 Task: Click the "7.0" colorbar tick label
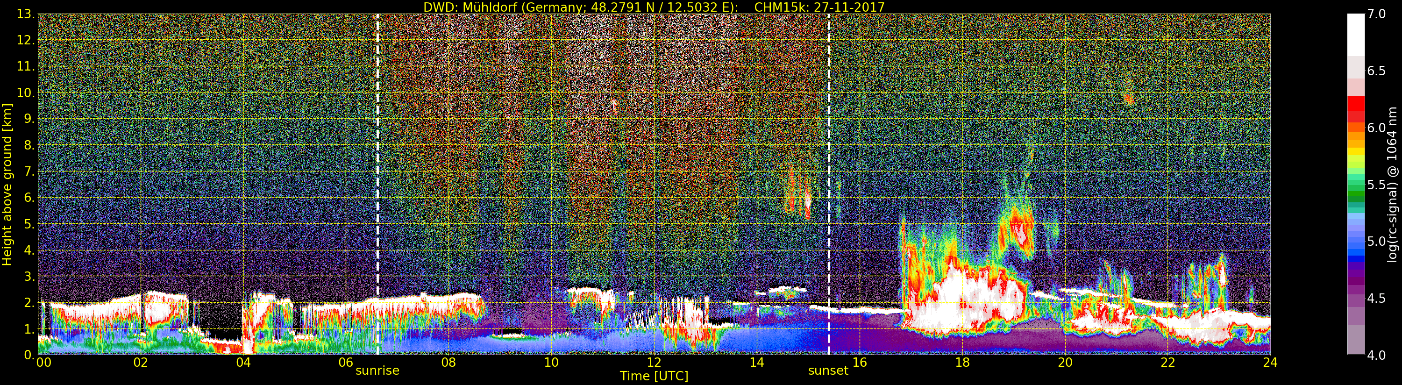pos(1376,14)
